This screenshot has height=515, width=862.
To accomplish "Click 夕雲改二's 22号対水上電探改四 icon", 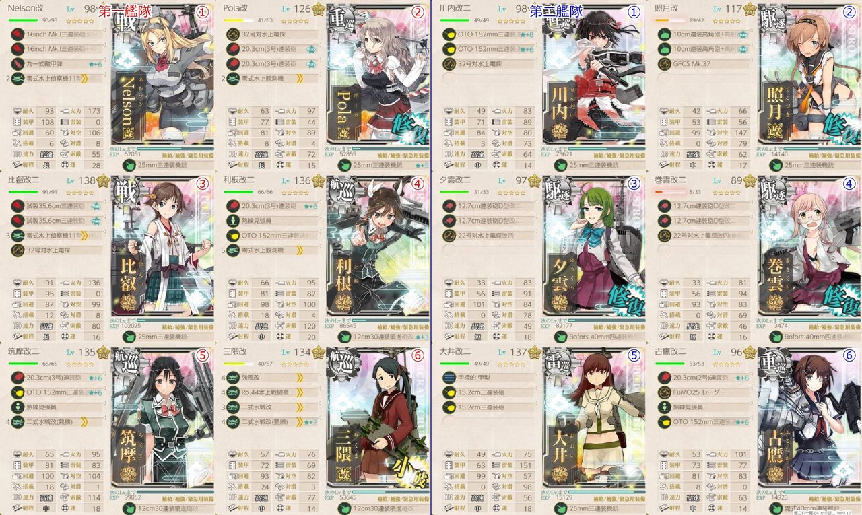I will pyautogui.click(x=449, y=236).
